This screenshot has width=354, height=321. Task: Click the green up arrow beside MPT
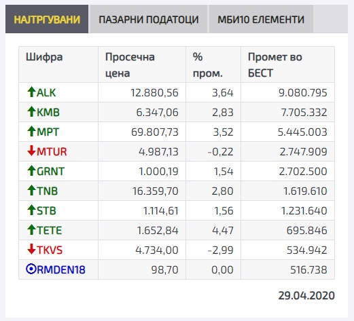31,132
